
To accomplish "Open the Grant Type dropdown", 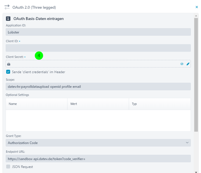I will [x=98, y=143].
